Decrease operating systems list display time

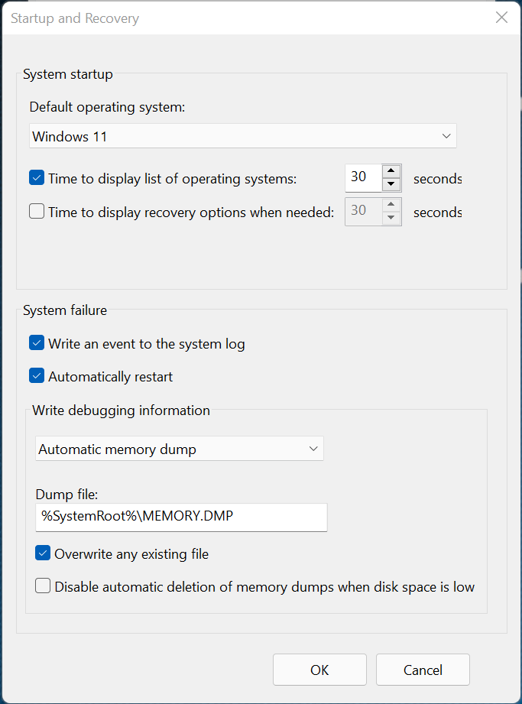391,184
